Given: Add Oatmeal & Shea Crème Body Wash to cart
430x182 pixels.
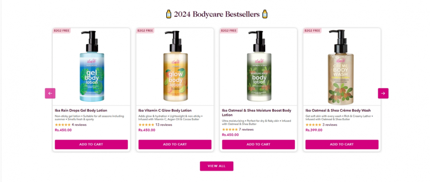Looking at the screenshot, I should pyautogui.click(x=342, y=145).
